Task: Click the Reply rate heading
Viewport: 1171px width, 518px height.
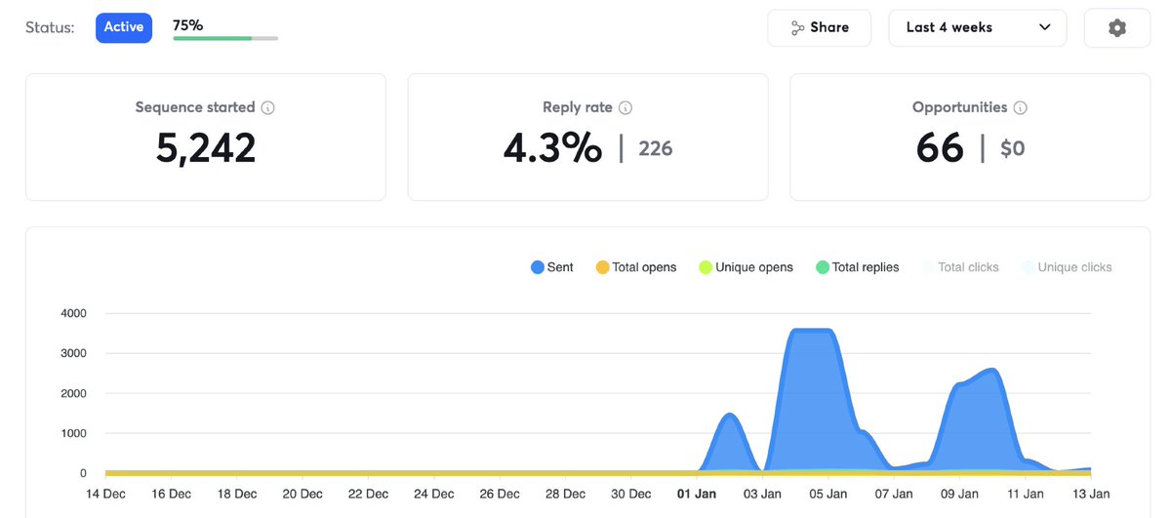Action: pyautogui.click(x=578, y=107)
